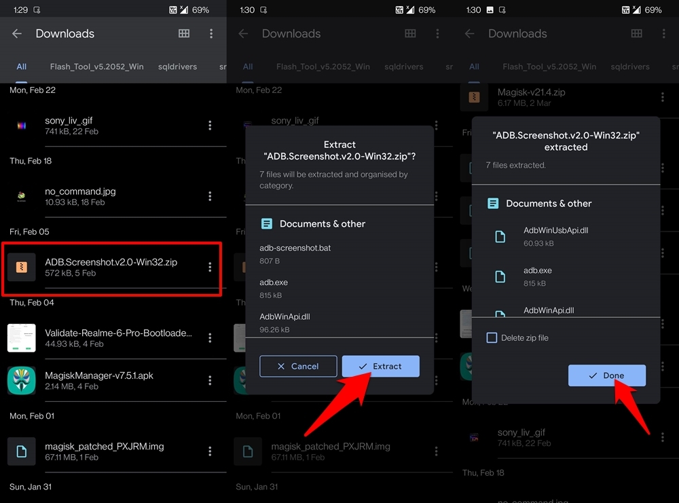Viewport: 679px width, 503px height.
Task: Switch to grid view in Downloads
Action: pos(183,33)
